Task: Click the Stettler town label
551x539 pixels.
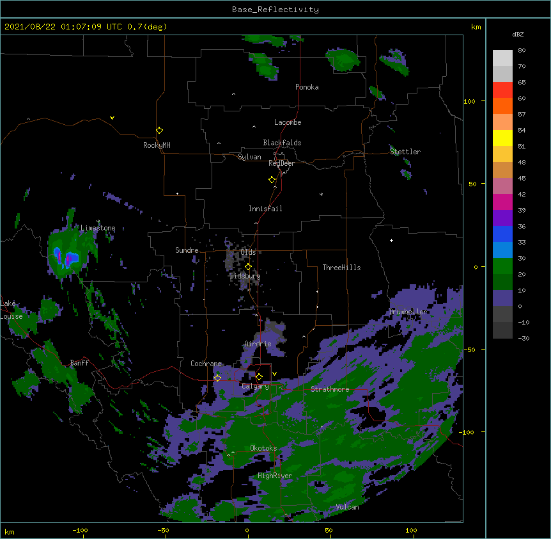Action: [x=405, y=152]
